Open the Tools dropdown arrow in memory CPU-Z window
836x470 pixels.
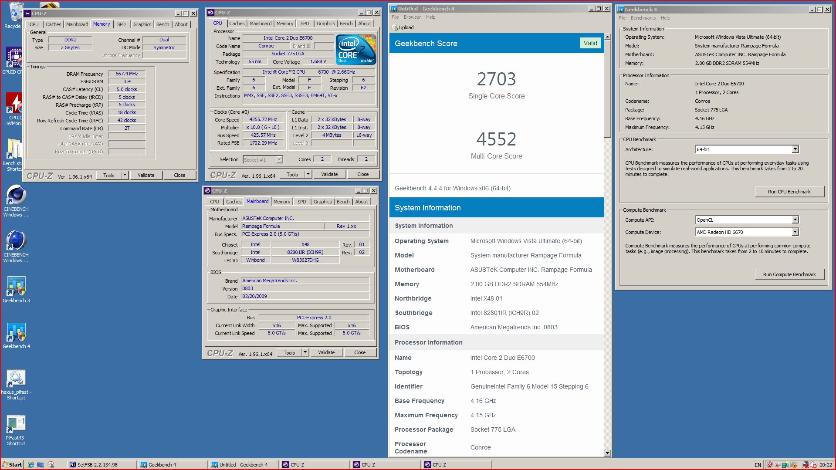(x=125, y=175)
